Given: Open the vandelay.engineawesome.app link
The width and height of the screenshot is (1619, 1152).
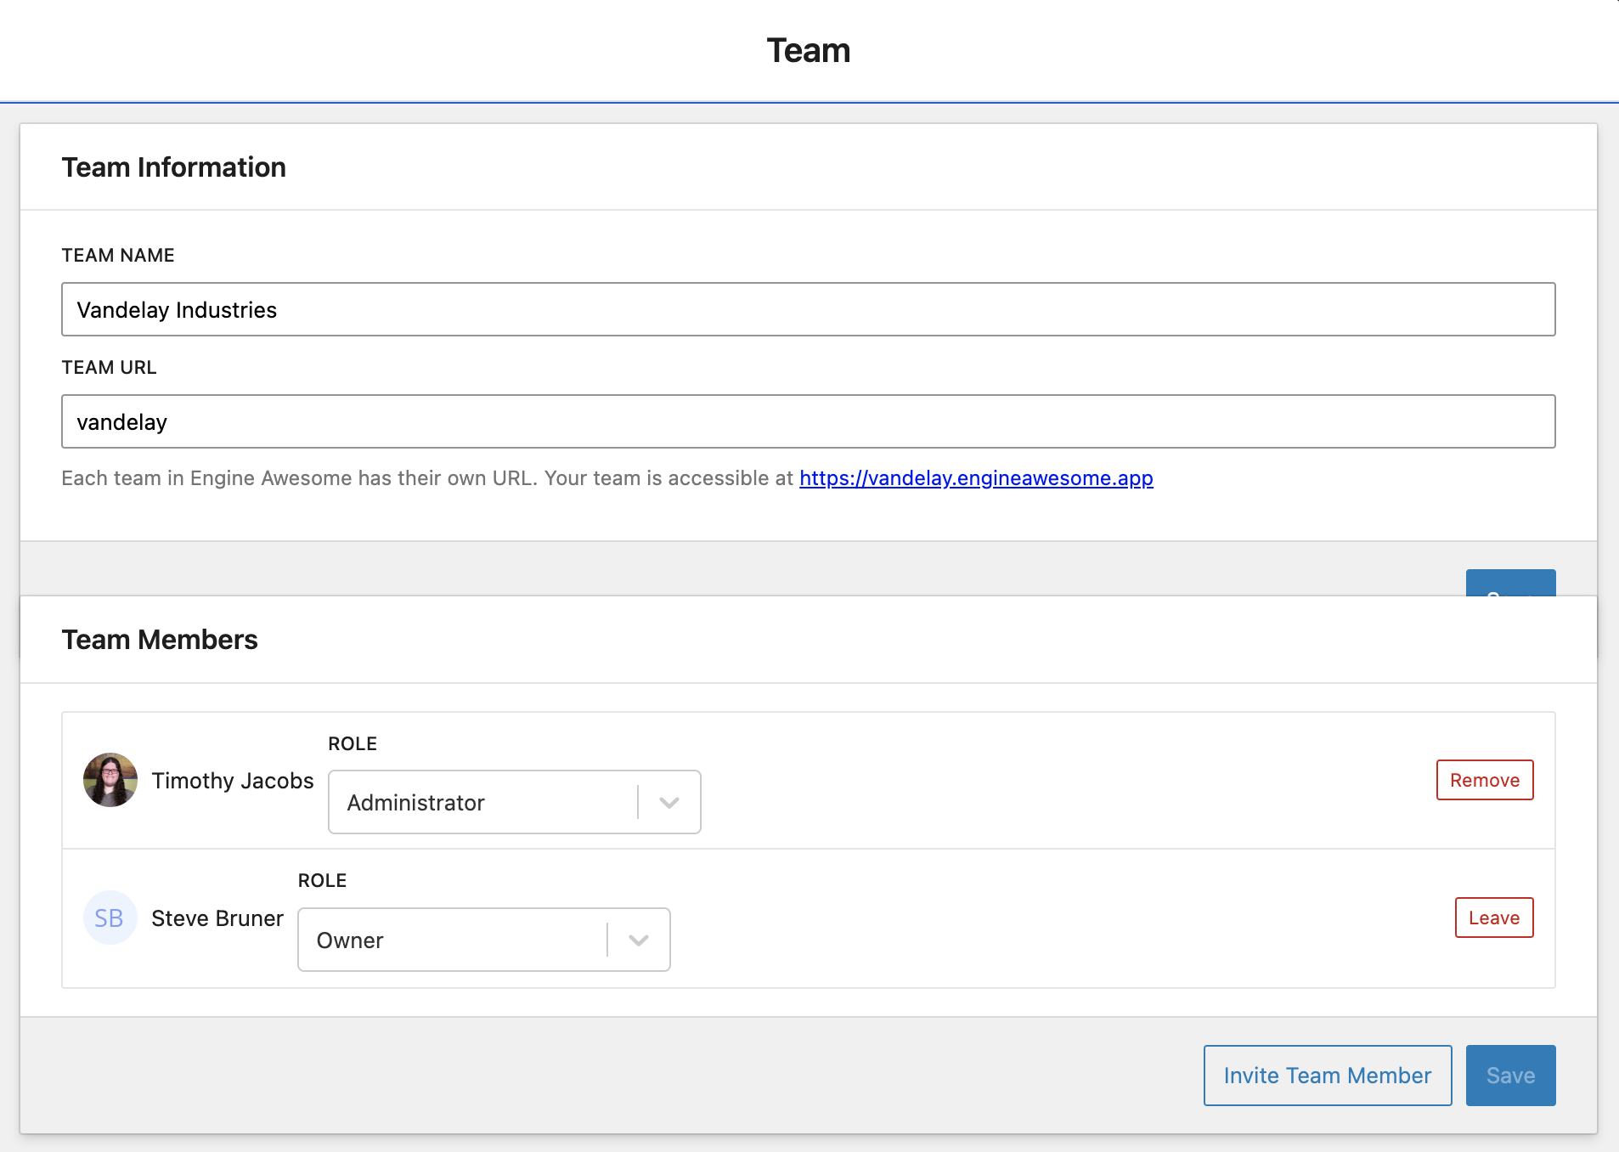Looking at the screenshot, I should point(975,477).
